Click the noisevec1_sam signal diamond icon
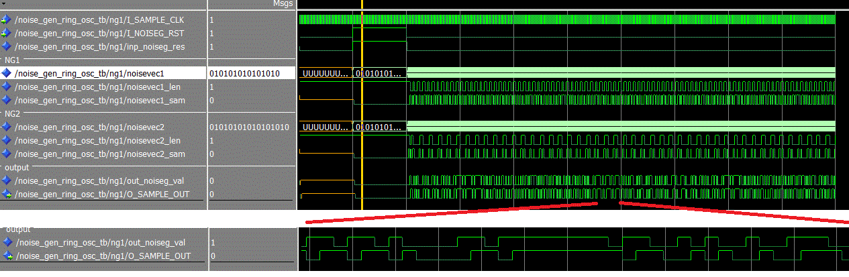Screen dimensions: 849x277 7,101
